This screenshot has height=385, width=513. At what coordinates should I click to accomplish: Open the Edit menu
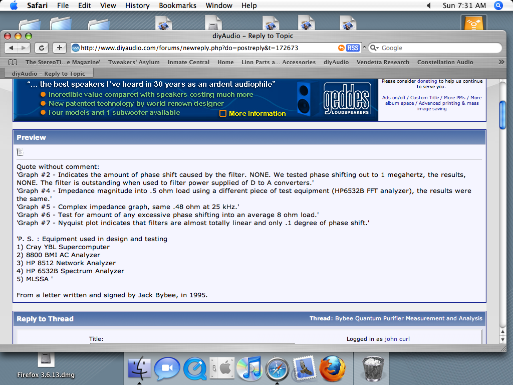[x=84, y=6]
